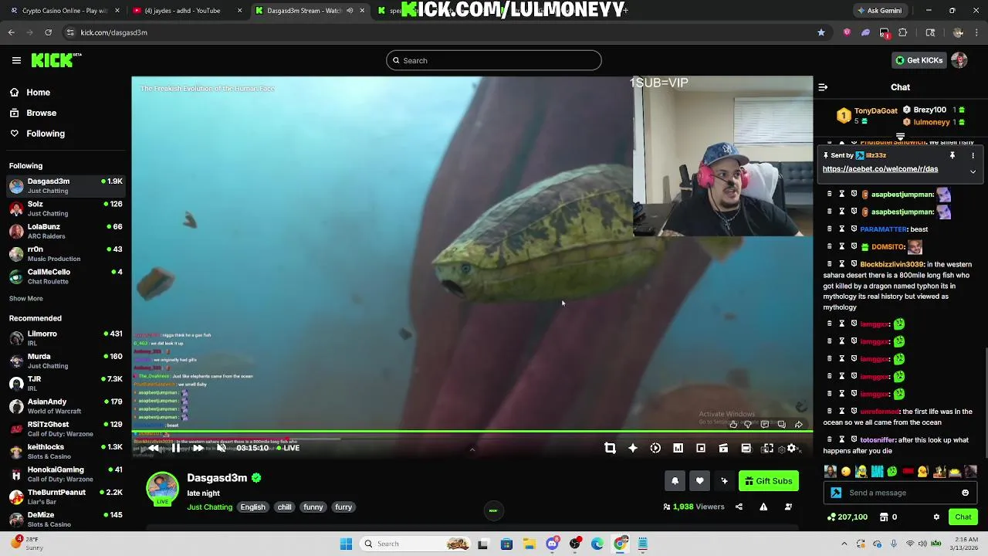Collapse the chat panel
Viewport: 988px width, 556px height.
point(823,87)
